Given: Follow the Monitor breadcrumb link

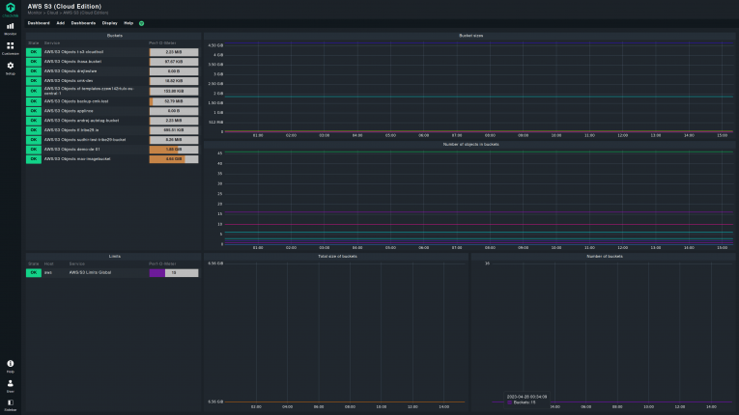Looking at the screenshot, I should [35, 13].
